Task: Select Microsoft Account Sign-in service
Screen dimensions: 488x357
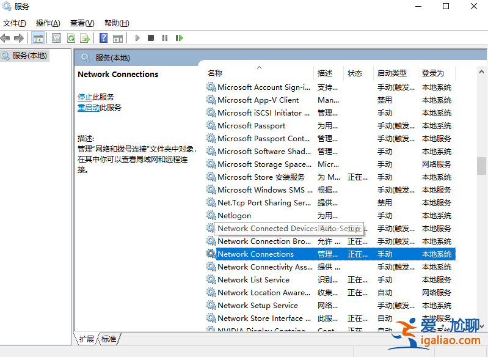Action: 264,87
